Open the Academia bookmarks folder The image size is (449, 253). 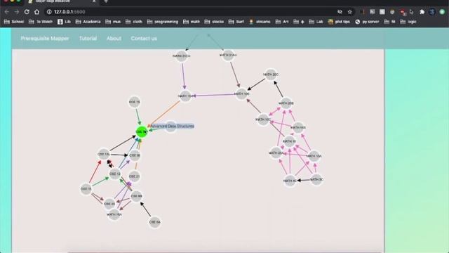pos(88,22)
